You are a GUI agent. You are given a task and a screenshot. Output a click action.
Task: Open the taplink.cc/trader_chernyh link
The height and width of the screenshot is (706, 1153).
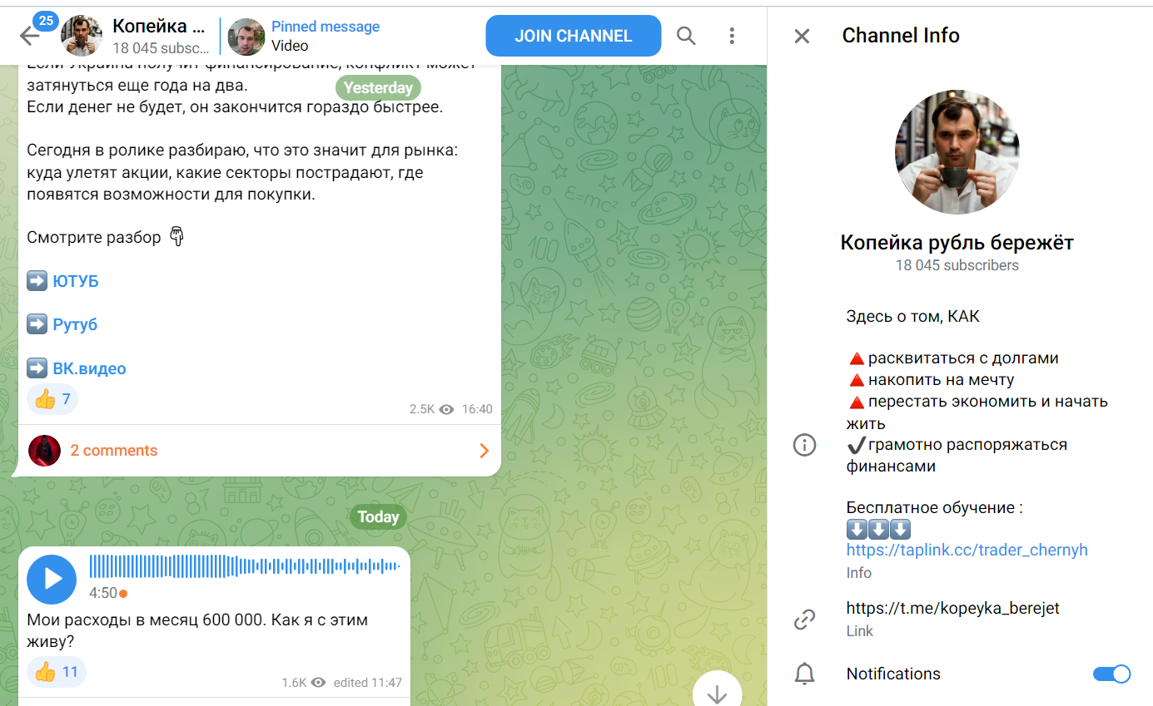tap(967, 550)
